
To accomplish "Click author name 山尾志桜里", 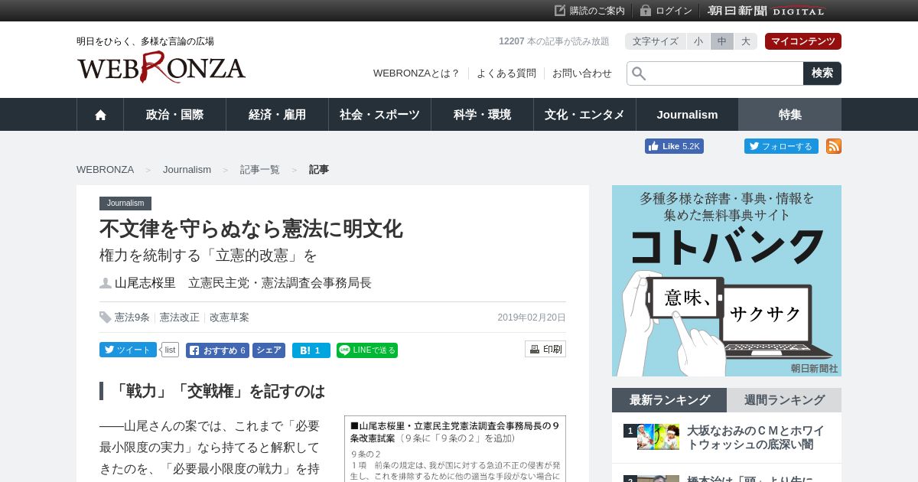I will click(145, 283).
